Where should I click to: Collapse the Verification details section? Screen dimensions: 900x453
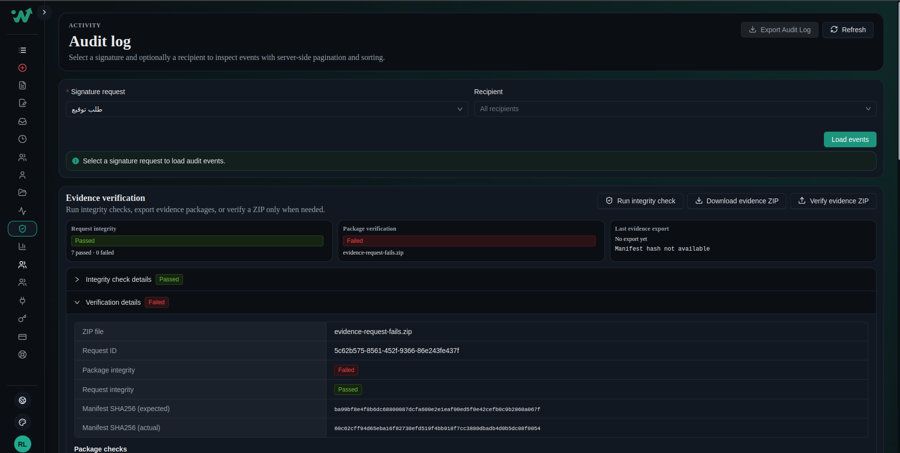78,302
